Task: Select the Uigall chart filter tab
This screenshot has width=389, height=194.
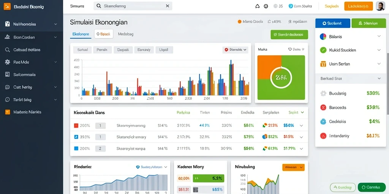Action: click(164, 50)
